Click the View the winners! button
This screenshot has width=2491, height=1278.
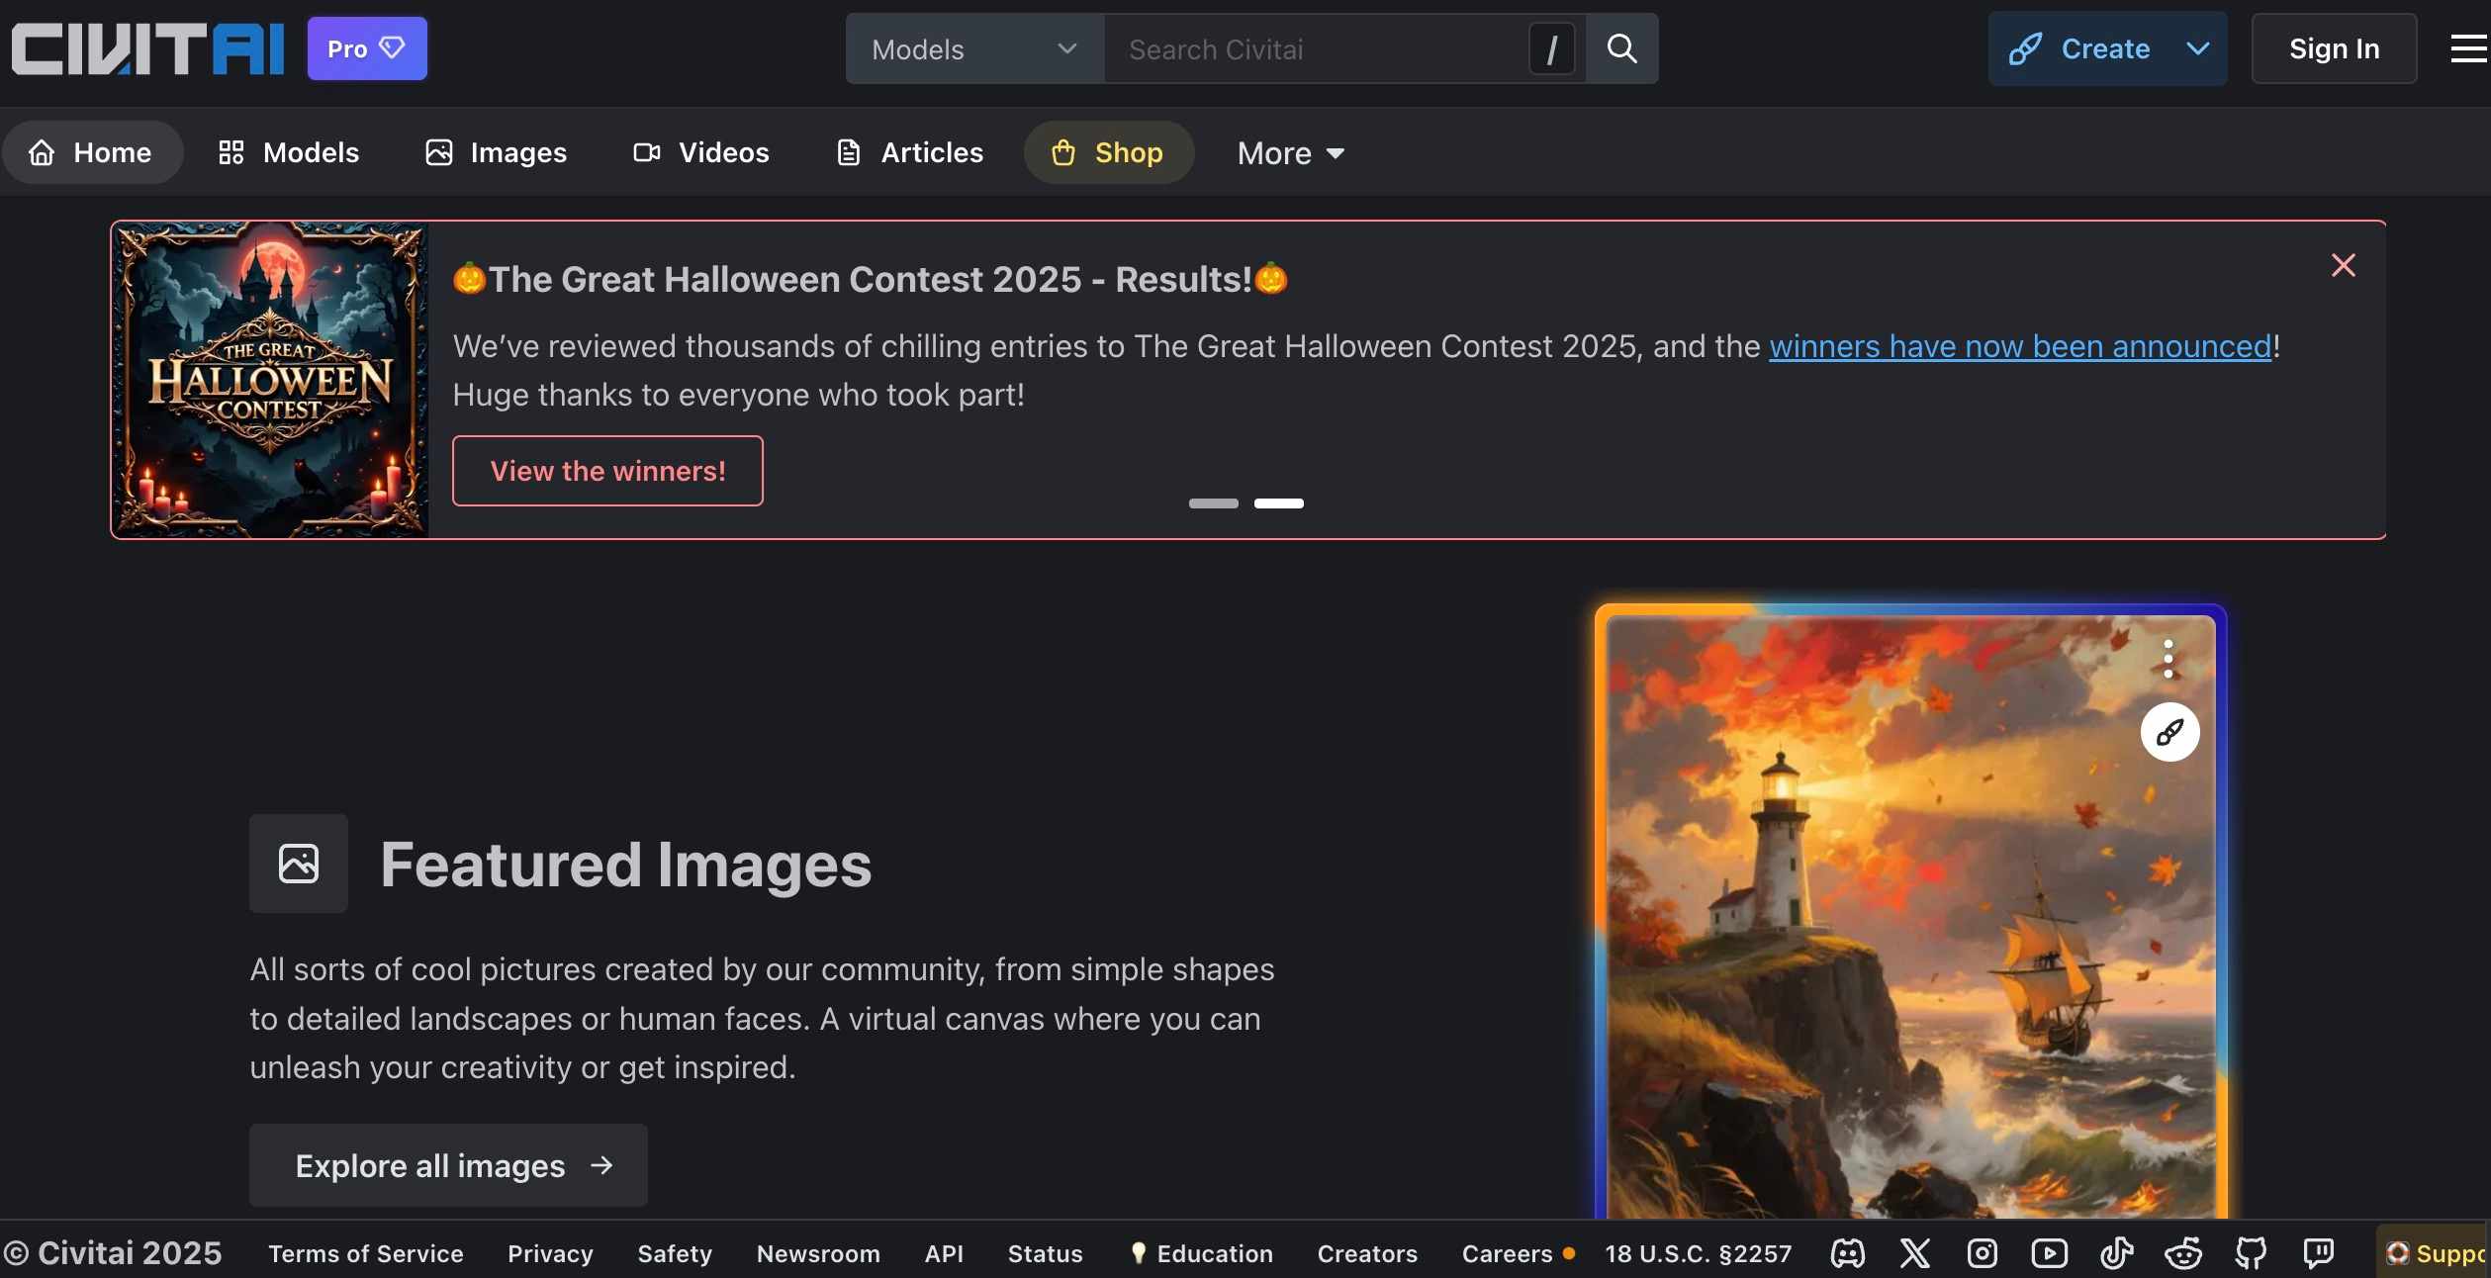(607, 471)
